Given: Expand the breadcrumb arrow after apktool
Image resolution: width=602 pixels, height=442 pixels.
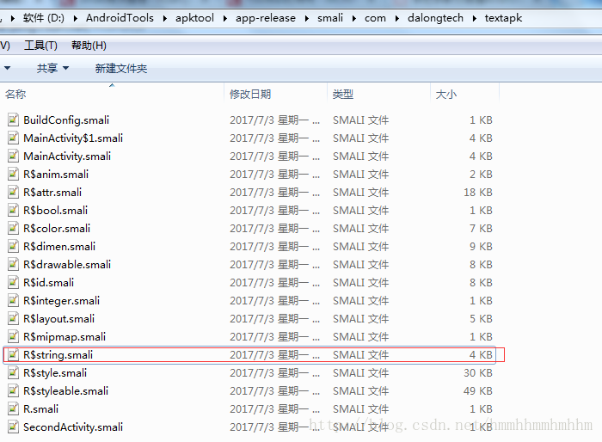Looking at the screenshot, I should (224, 18).
